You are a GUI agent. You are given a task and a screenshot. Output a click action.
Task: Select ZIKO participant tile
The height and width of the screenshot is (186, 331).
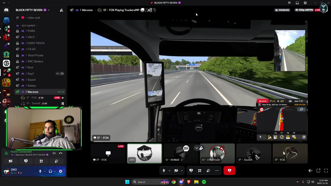pyautogui.click(x=145, y=153)
